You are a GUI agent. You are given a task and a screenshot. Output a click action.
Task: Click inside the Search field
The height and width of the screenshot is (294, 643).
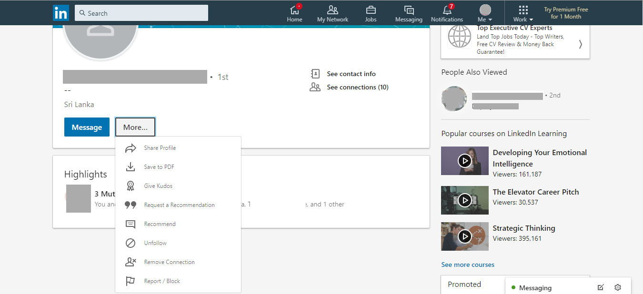(141, 13)
